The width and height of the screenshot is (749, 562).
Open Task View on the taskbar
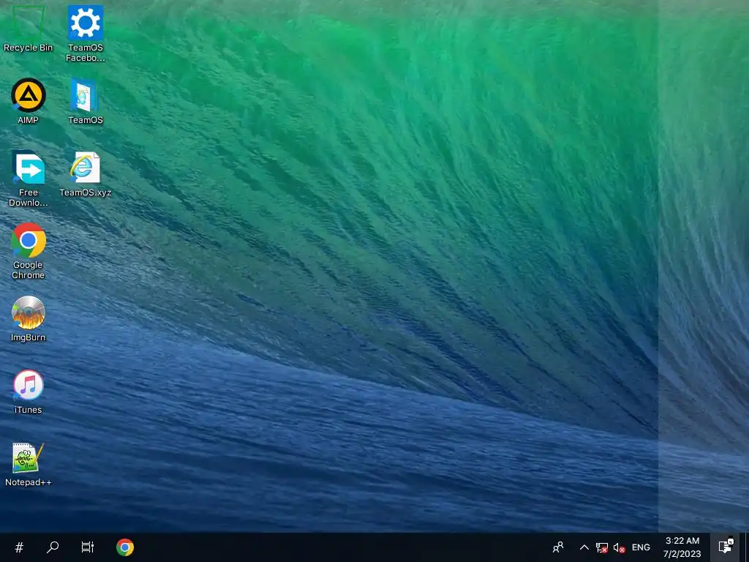[x=88, y=547]
